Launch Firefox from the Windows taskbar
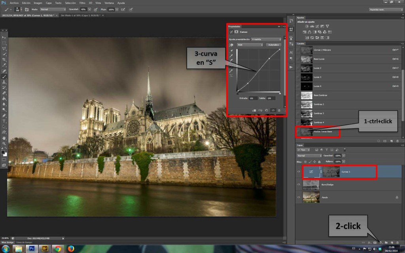Viewport: 405px width, 253px height. point(71,249)
